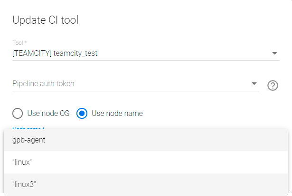Open the Pipeline auth token dropdown arrow

coord(254,84)
